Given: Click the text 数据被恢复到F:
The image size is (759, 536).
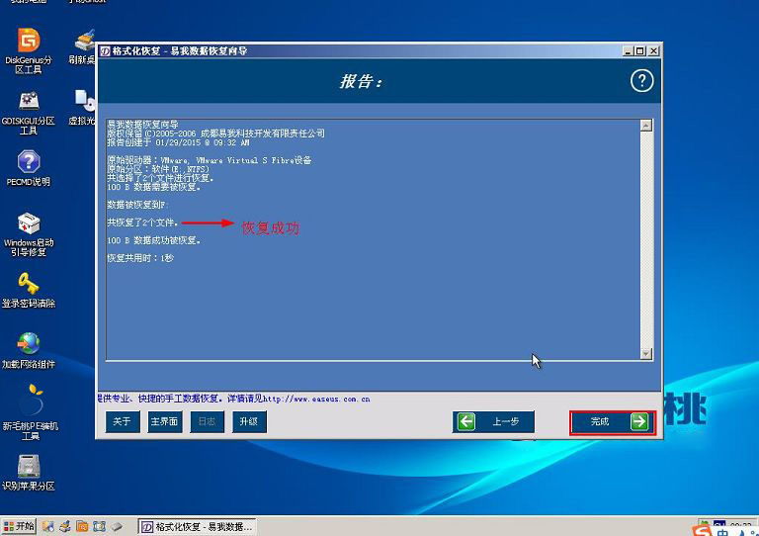Looking at the screenshot, I should [136, 205].
